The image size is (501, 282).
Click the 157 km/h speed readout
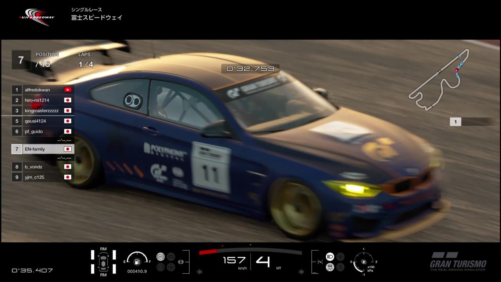tap(234, 260)
